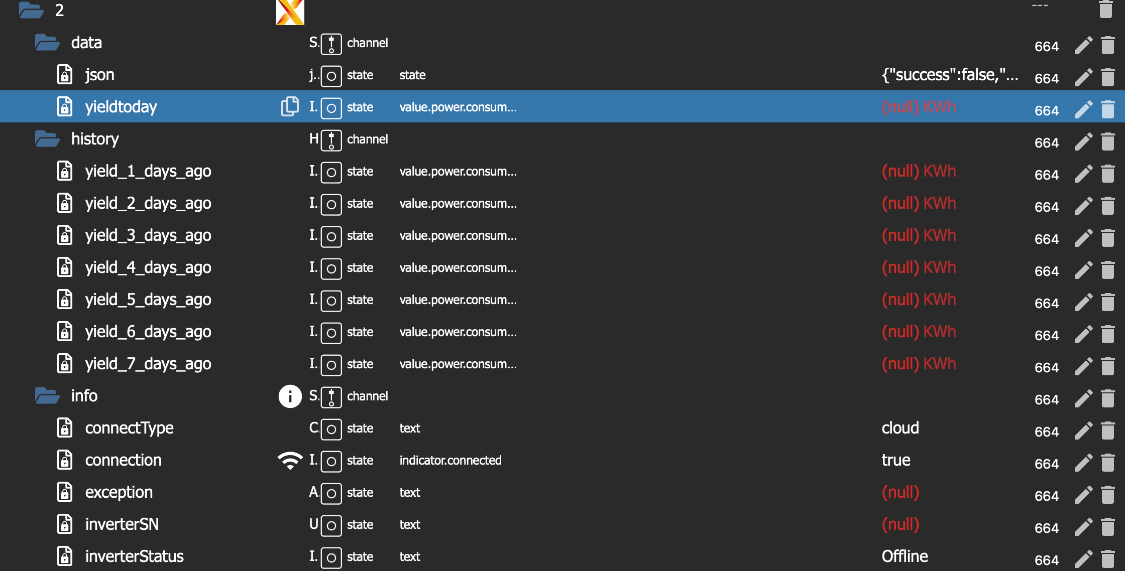Collapse the data channel folder
Image resolution: width=1125 pixels, height=571 pixels.
click(47, 43)
